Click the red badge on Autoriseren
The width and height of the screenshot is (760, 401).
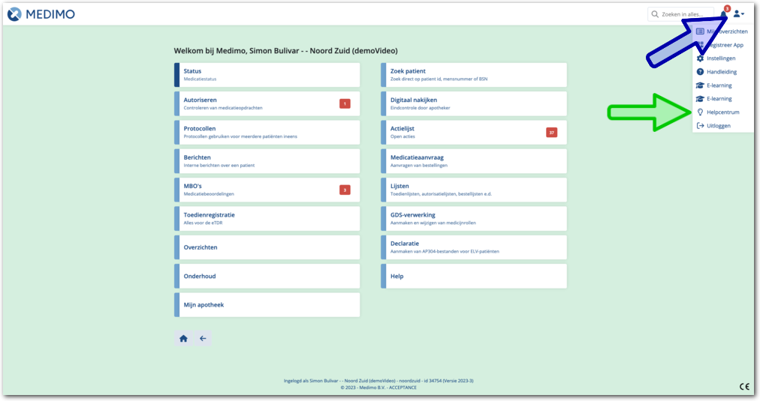[x=345, y=103]
